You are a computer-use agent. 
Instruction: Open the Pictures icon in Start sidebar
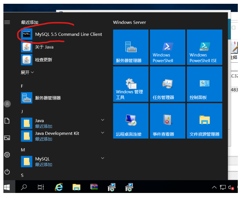click(7, 138)
